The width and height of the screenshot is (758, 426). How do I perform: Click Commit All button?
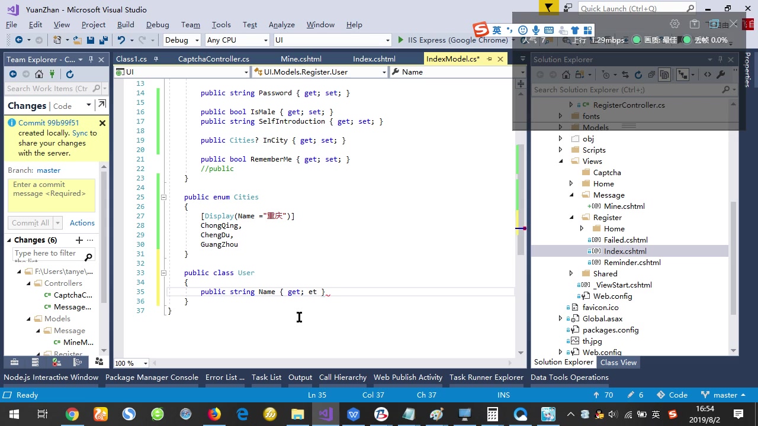30,222
